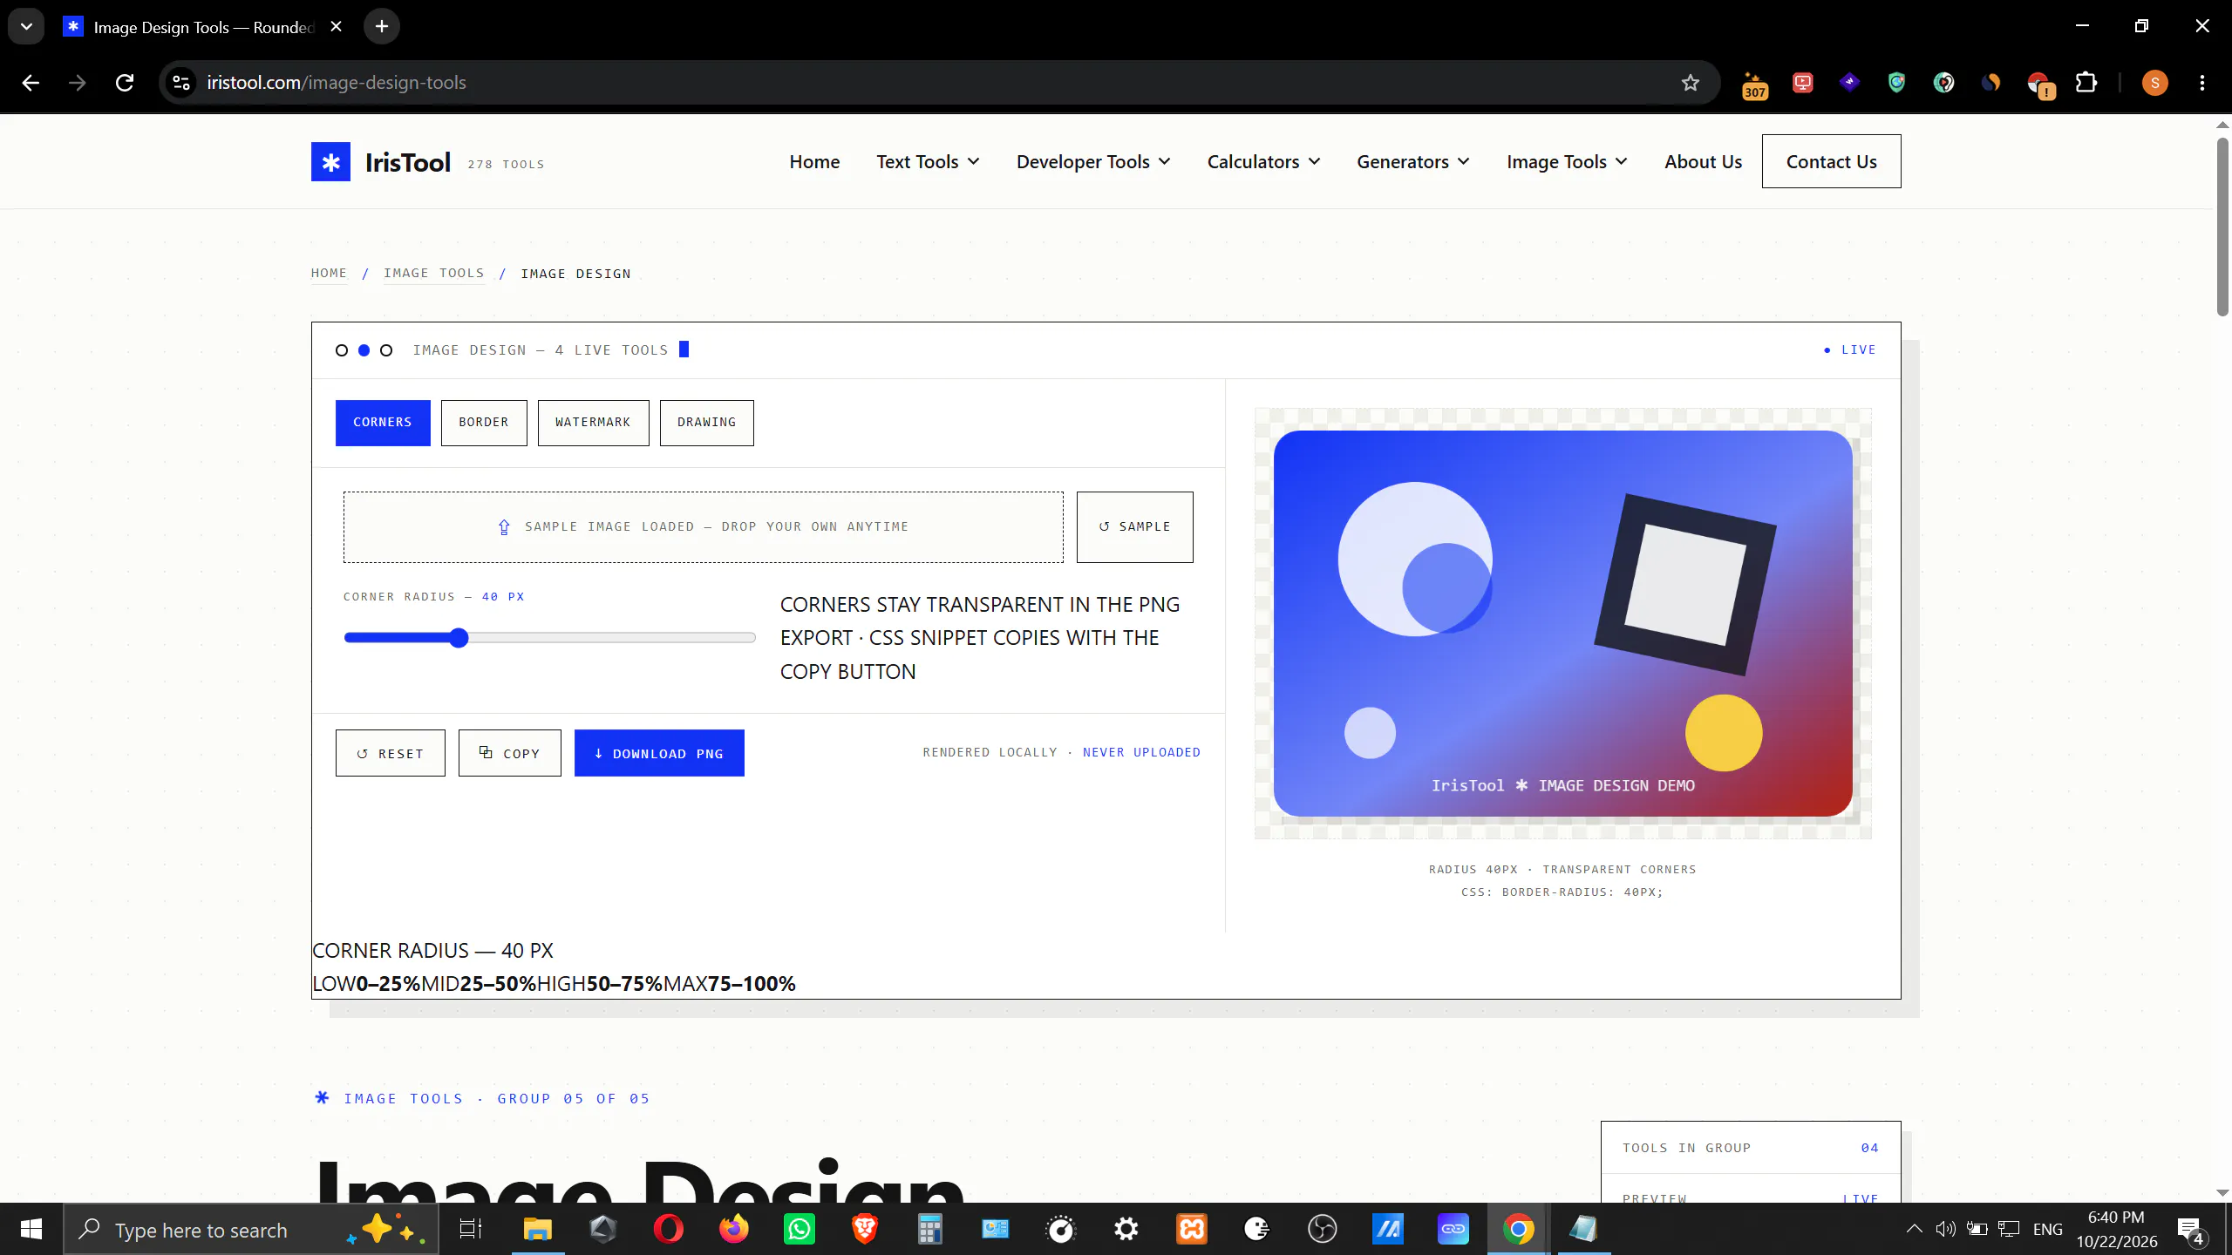Open File Explorer from the taskbar
The height and width of the screenshot is (1255, 2232).
click(538, 1230)
